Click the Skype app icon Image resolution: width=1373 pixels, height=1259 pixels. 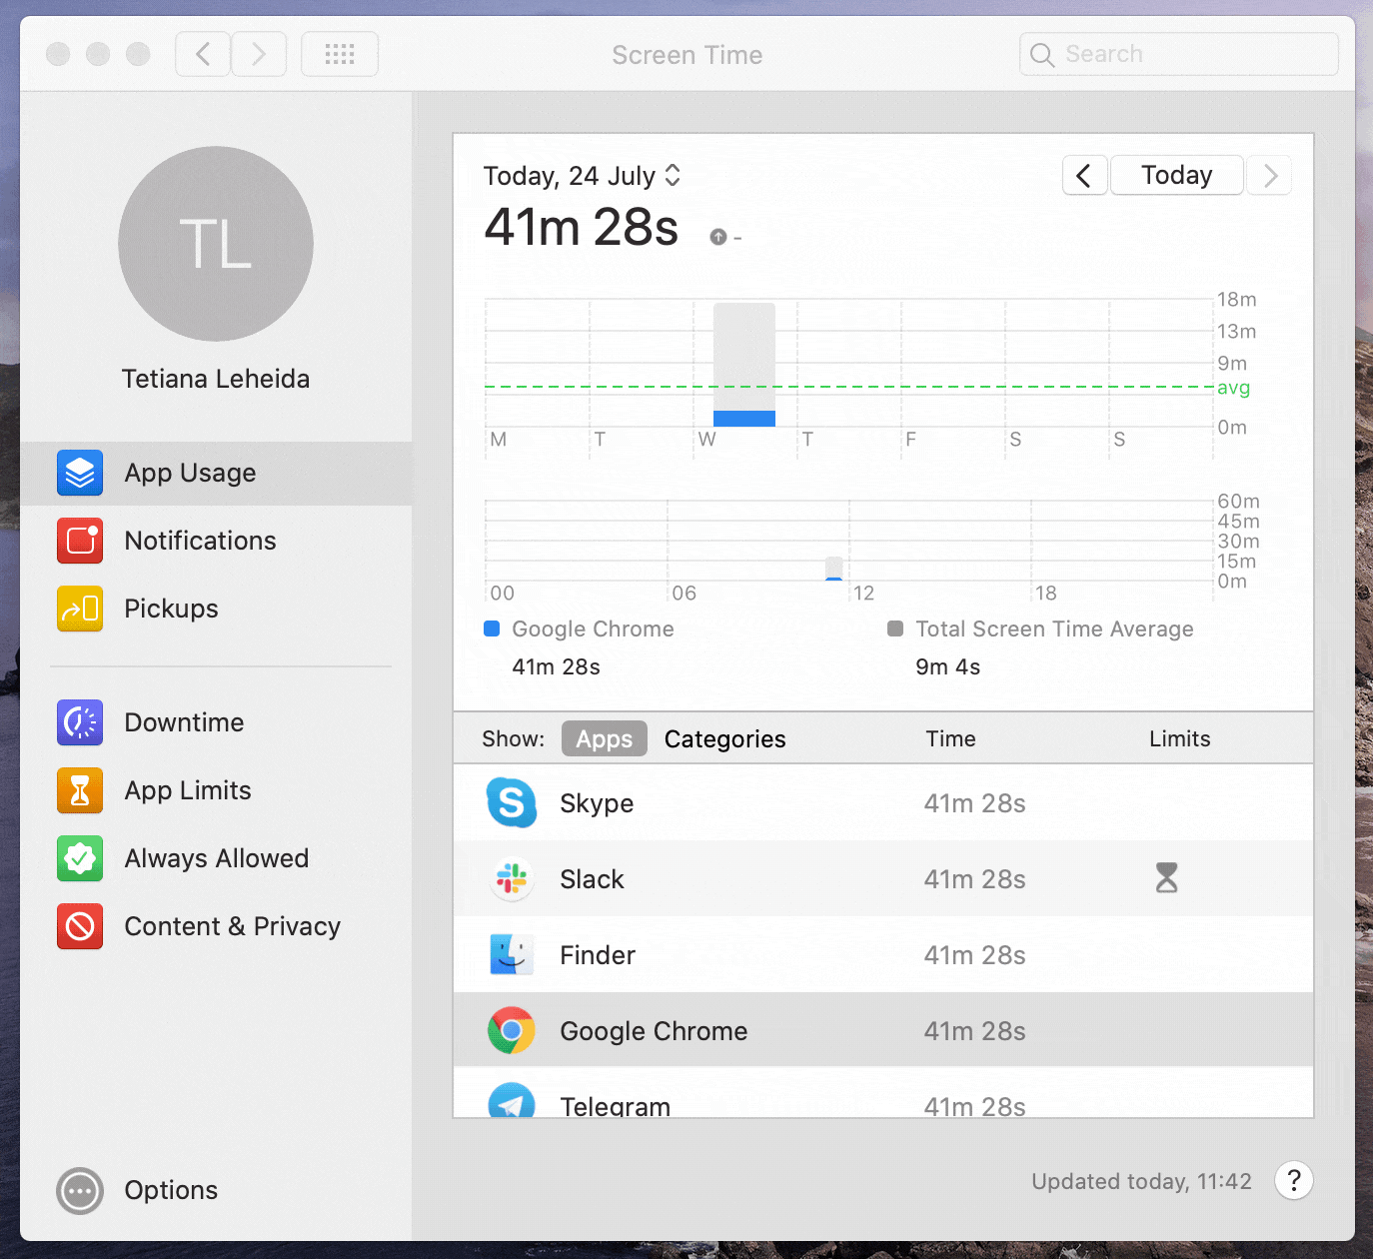click(x=512, y=802)
